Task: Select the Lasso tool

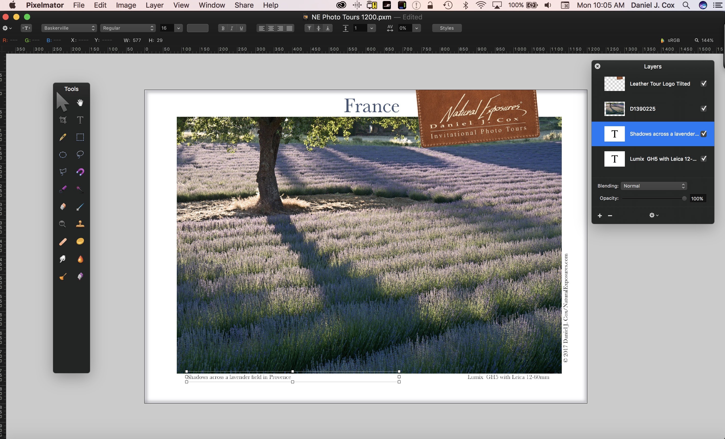Action: pos(80,155)
